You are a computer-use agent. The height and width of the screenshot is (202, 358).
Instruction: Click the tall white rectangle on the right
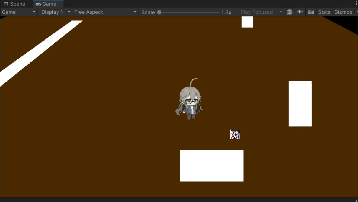(x=300, y=103)
